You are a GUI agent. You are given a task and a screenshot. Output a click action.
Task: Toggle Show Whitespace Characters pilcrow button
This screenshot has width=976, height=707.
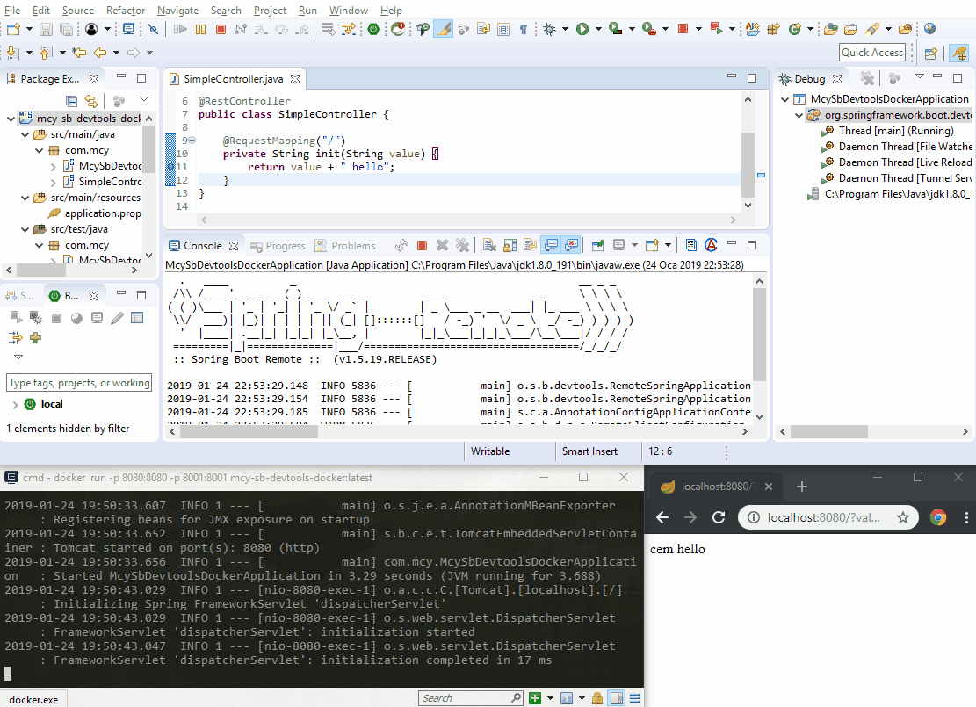coord(524,30)
